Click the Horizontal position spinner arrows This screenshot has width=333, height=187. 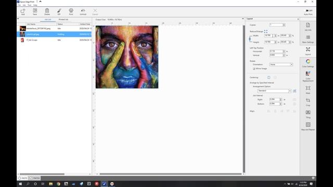pyautogui.click(x=284, y=51)
